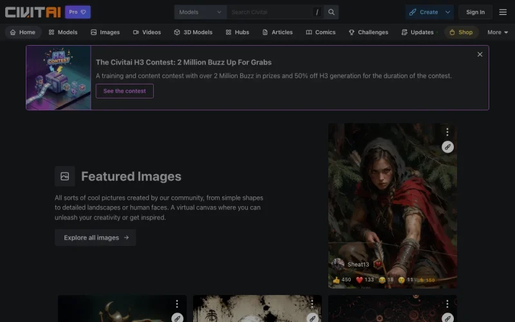Click thumbs up reaction showing 450
This screenshot has width=515, height=322.
tap(342, 280)
